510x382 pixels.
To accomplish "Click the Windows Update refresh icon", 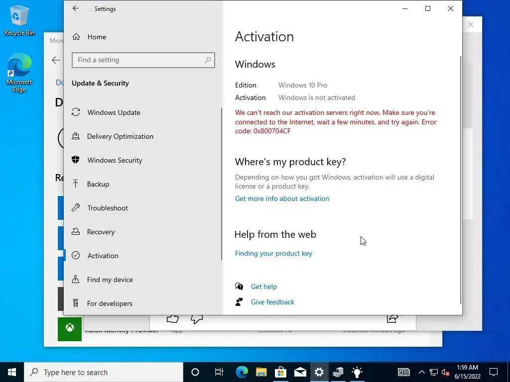I will (76, 112).
